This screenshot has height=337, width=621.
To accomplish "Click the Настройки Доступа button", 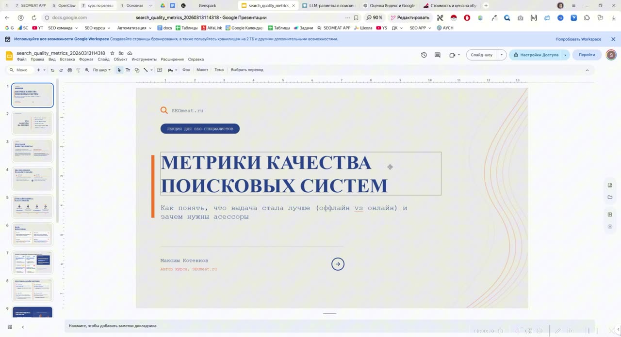I will click(536, 55).
